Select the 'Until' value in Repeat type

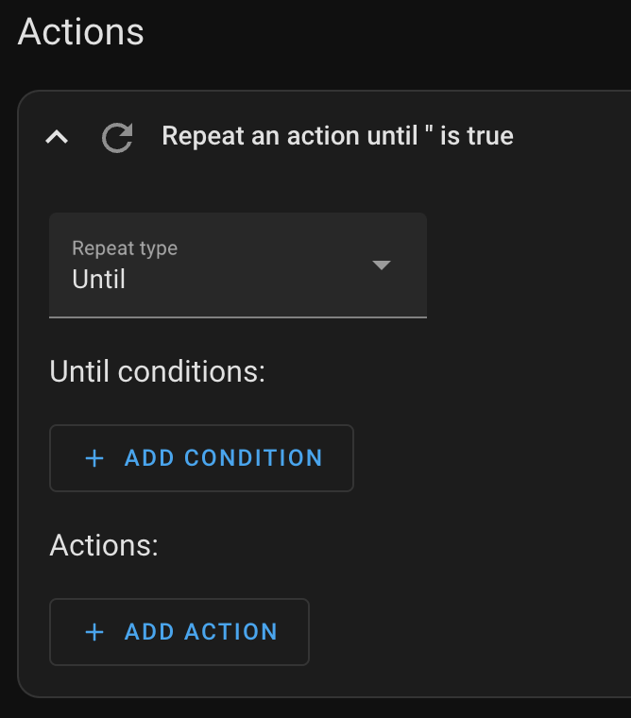pos(98,279)
